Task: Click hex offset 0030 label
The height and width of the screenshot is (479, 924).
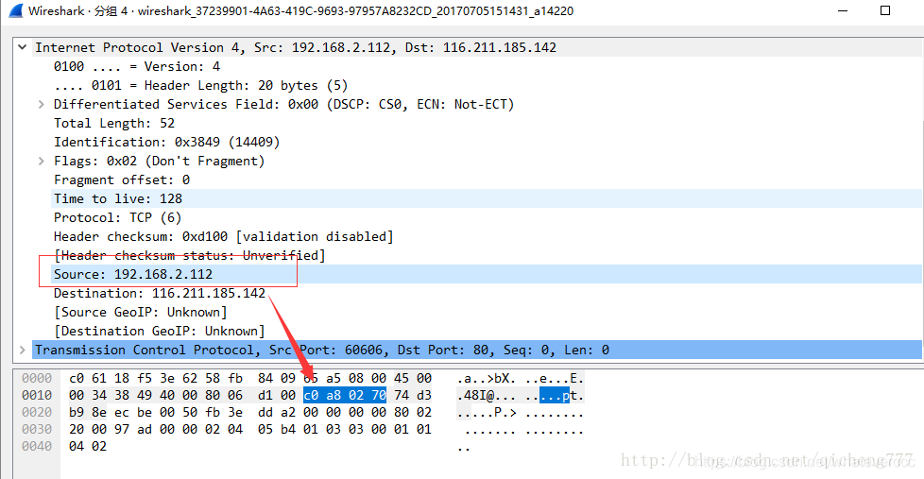Action: [x=37, y=430]
